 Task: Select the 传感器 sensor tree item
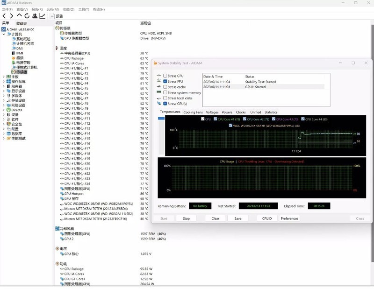click(21, 72)
